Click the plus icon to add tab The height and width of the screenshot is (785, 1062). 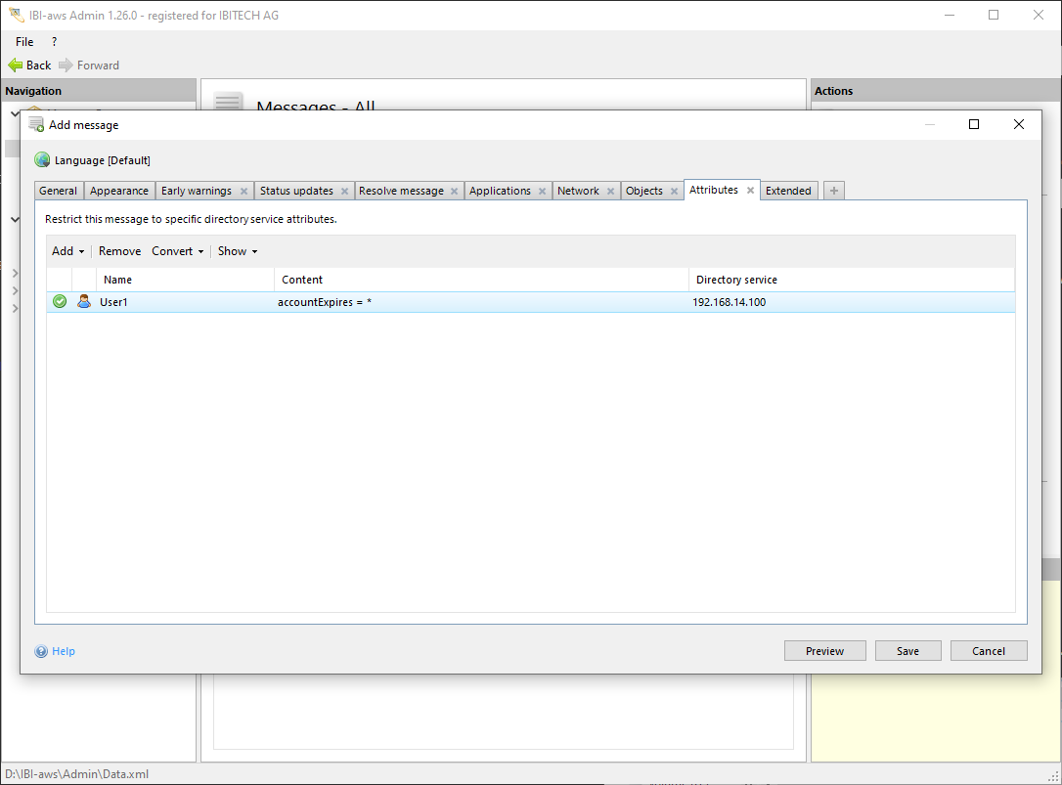834,191
